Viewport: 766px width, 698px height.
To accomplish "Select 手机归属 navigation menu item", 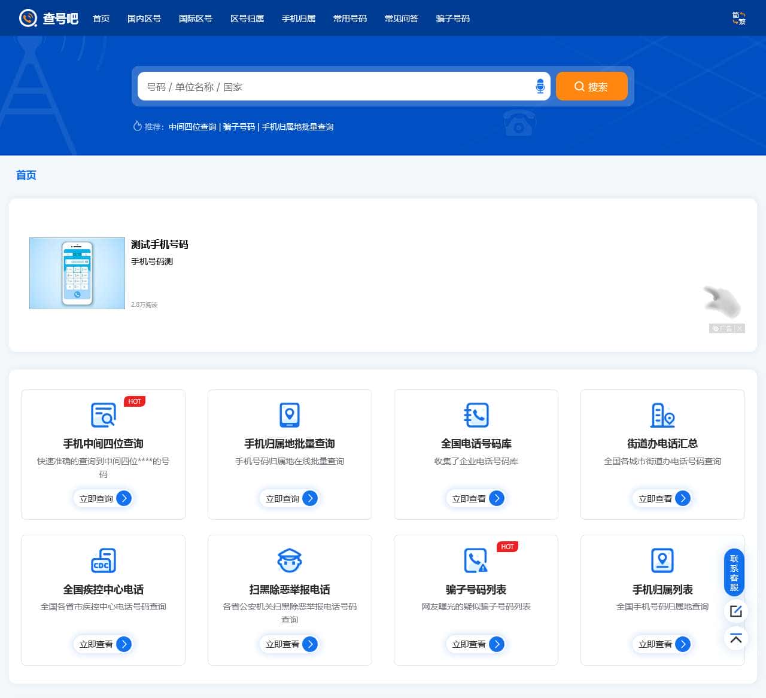I will point(299,19).
